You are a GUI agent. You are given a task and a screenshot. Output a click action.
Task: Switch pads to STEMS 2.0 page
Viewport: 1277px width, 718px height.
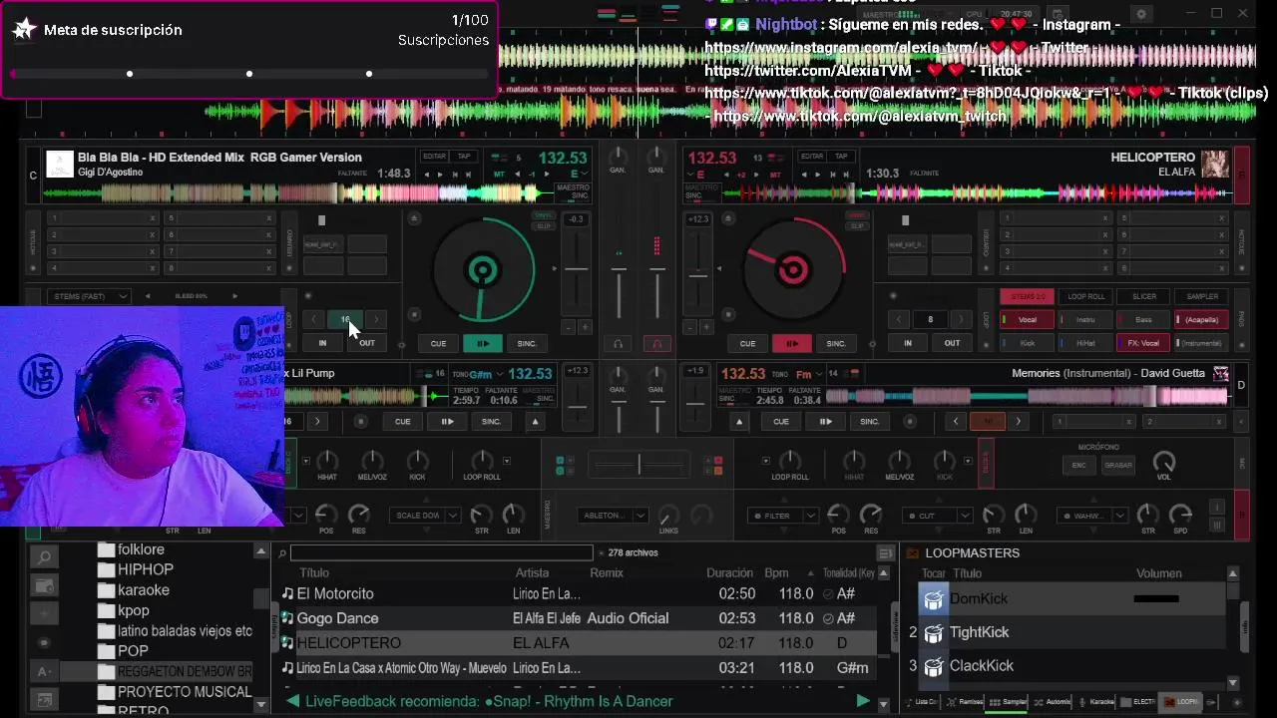[x=1028, y=296]
